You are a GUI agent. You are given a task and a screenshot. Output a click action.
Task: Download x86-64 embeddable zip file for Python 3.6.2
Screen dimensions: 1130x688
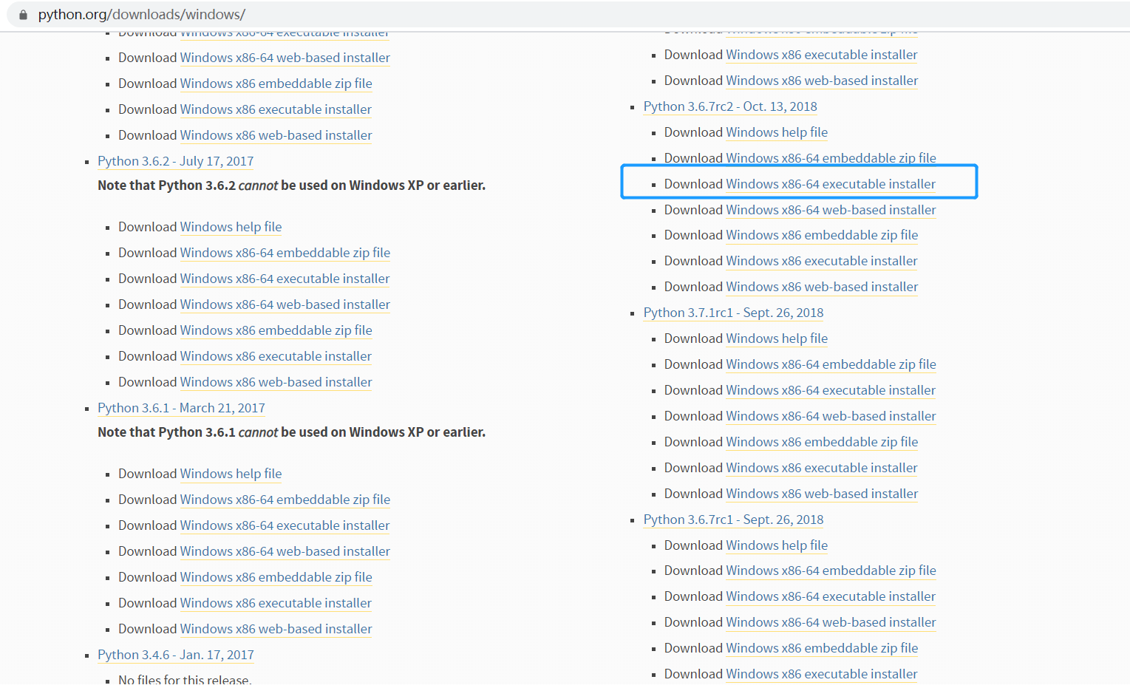(x=285, y=253)
